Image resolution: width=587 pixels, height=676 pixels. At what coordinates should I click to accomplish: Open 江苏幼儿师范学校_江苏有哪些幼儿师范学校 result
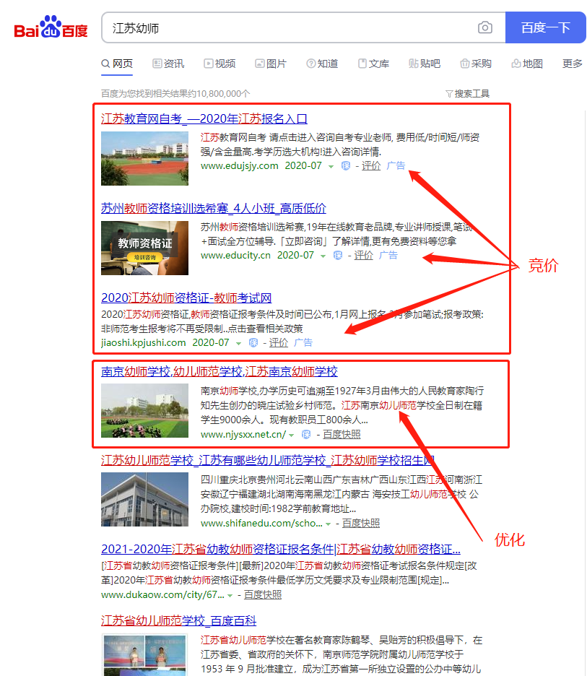pos(268,461)
